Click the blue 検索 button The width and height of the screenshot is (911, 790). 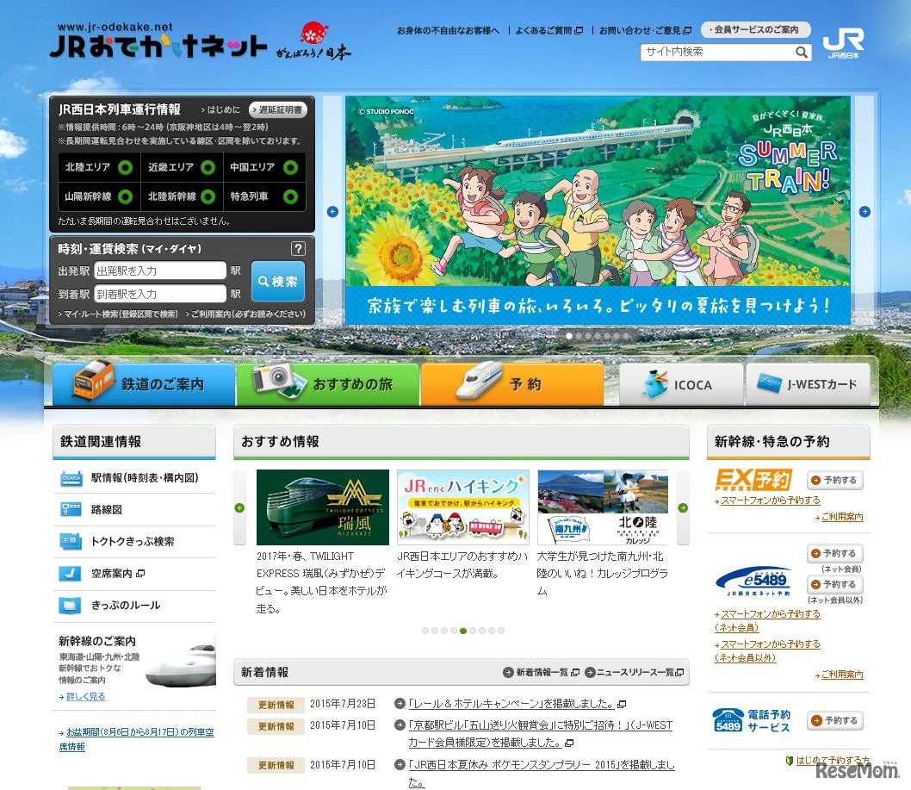pos(278,282)
